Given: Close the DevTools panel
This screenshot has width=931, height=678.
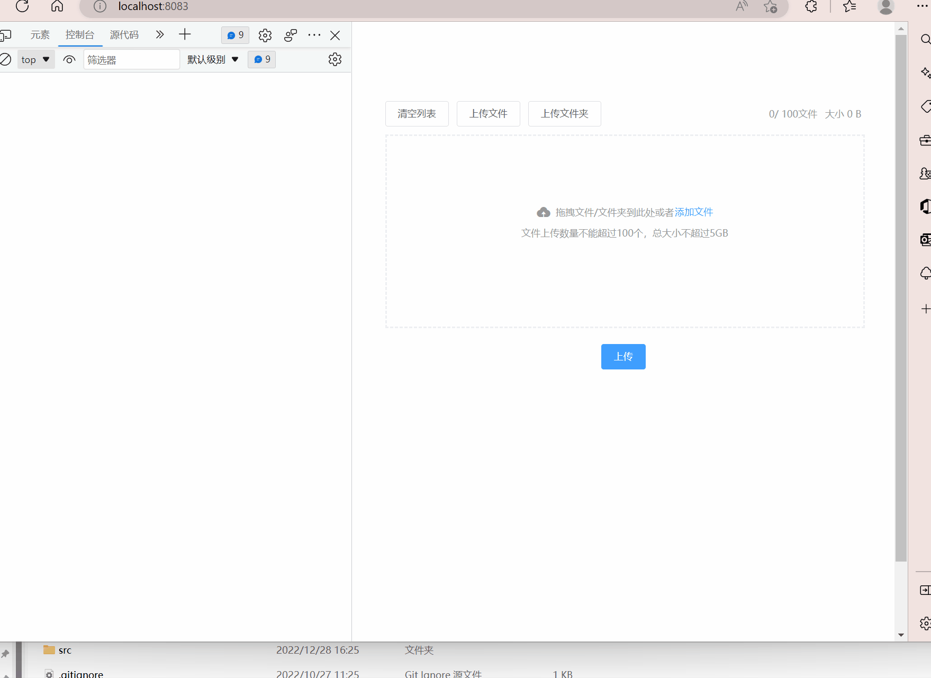Looking at the screenshot, I should pyautogui.click(x=335, y=35).
